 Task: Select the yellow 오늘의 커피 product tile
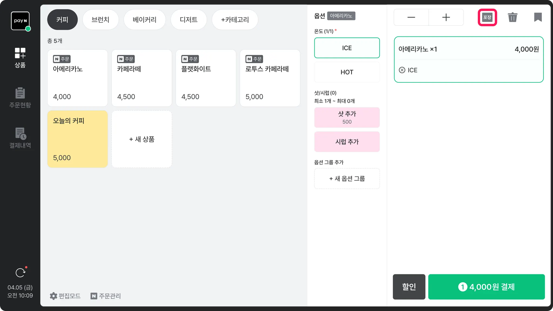(x=77, y=139)
